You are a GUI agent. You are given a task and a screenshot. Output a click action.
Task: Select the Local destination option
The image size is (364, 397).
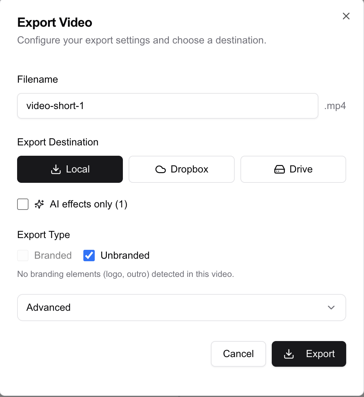click(x=70, y=169)
